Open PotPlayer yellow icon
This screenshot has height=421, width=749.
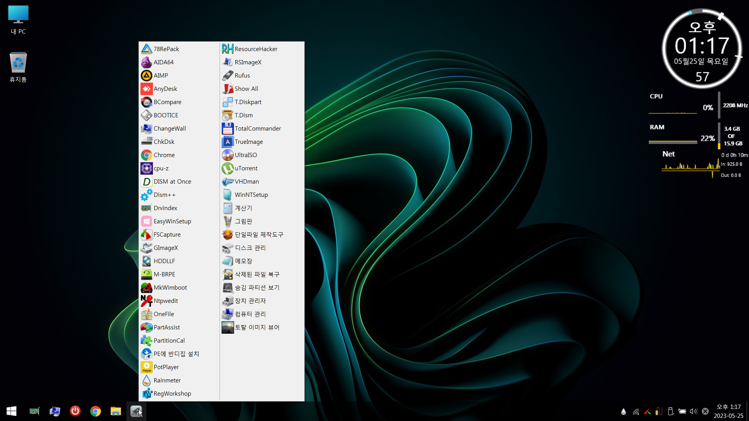[146, 367]
